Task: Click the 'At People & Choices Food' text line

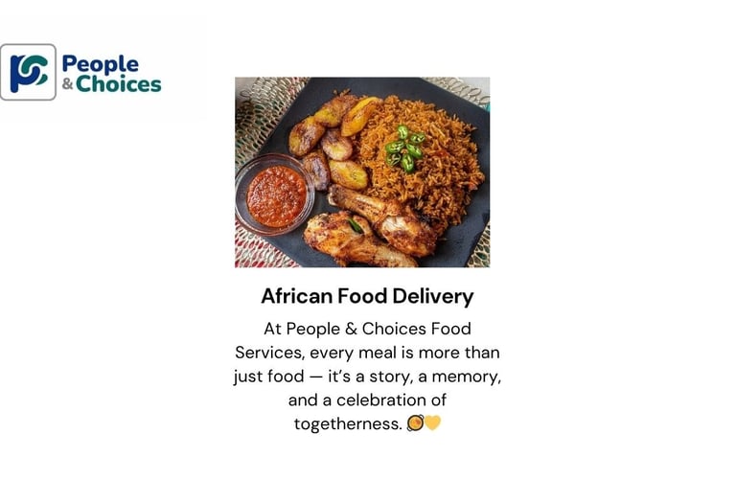Action: 367,329
